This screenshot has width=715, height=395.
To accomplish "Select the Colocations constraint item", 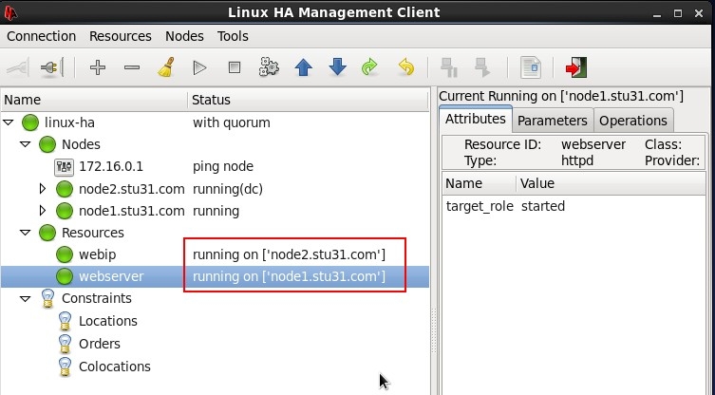I will (x=115, y=367).
